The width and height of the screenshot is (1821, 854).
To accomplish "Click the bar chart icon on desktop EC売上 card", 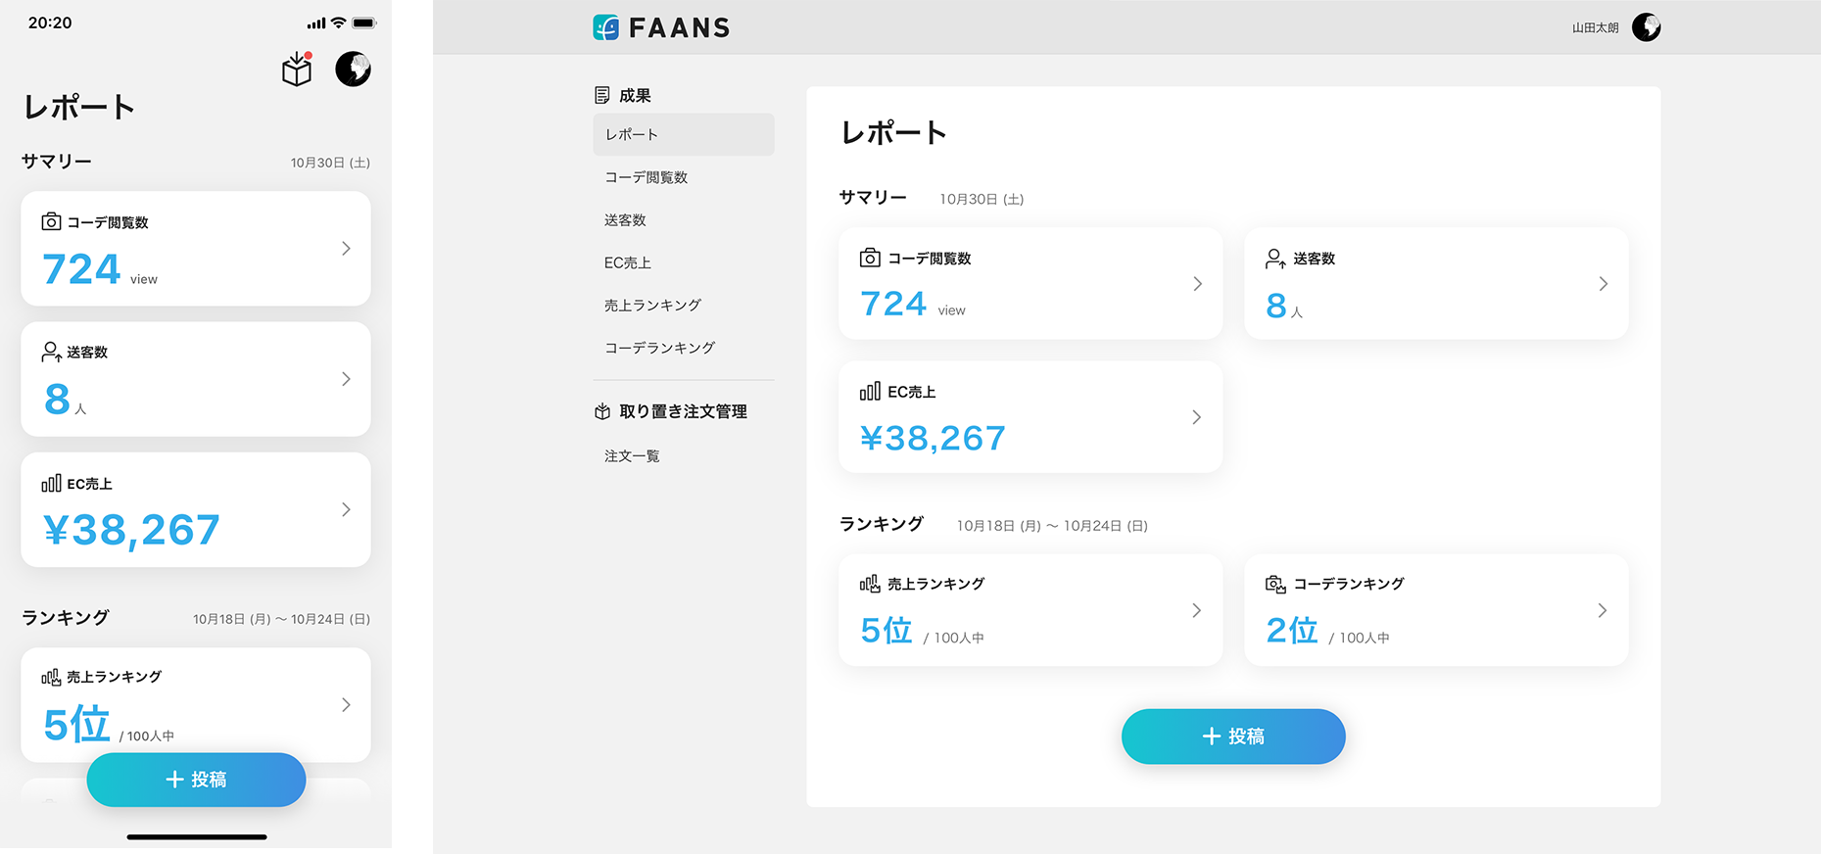I will [x=869, y=392].
